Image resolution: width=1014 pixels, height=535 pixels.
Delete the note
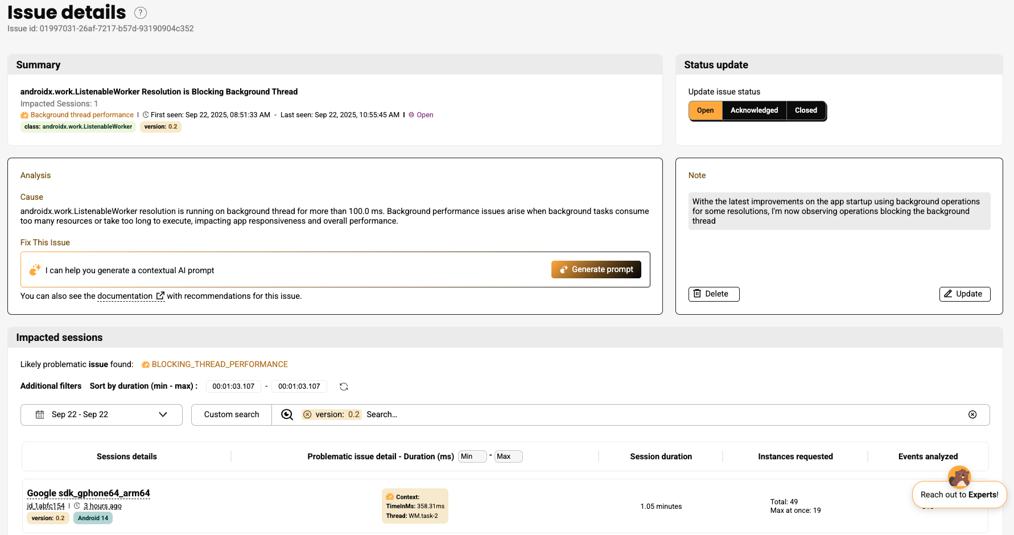pos(714,294)
